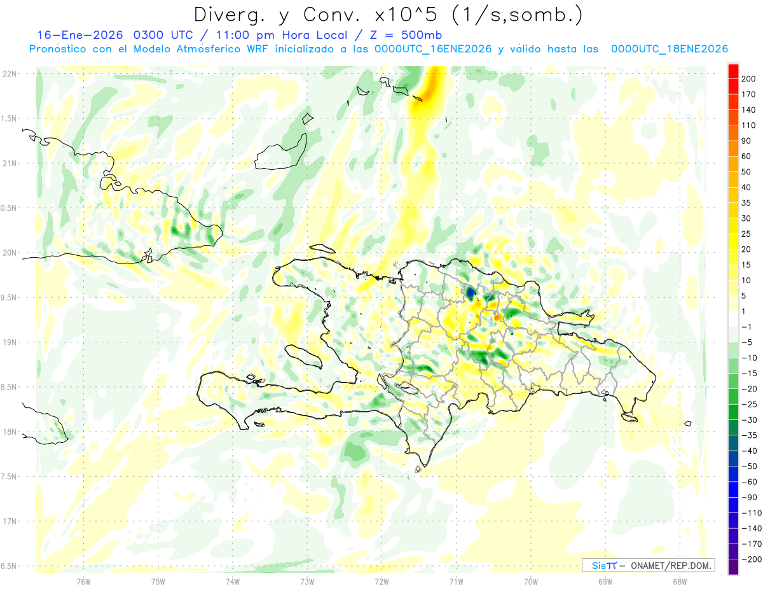Viewport: 763px width, 590px height.
Task: Click the yellow swatch between 25 and 20
Action: [733, 241]
